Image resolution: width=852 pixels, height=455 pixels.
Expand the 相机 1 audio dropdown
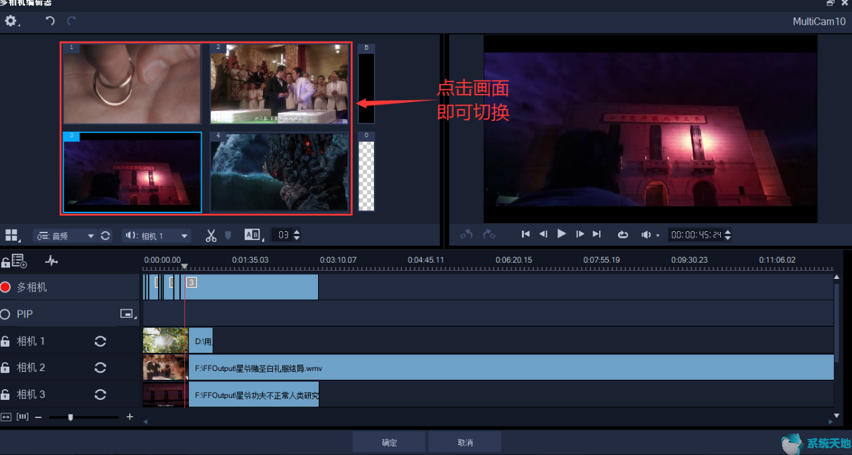(x=156, y=236)
